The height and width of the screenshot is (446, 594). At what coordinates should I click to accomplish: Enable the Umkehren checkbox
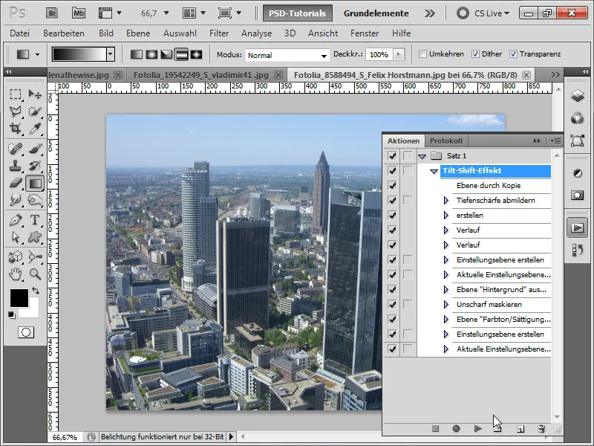[x=422, y=54]
